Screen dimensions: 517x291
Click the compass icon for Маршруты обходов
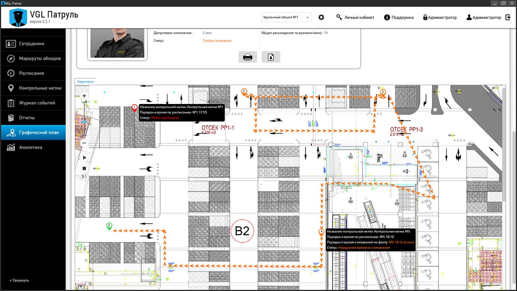coord(11,59)
